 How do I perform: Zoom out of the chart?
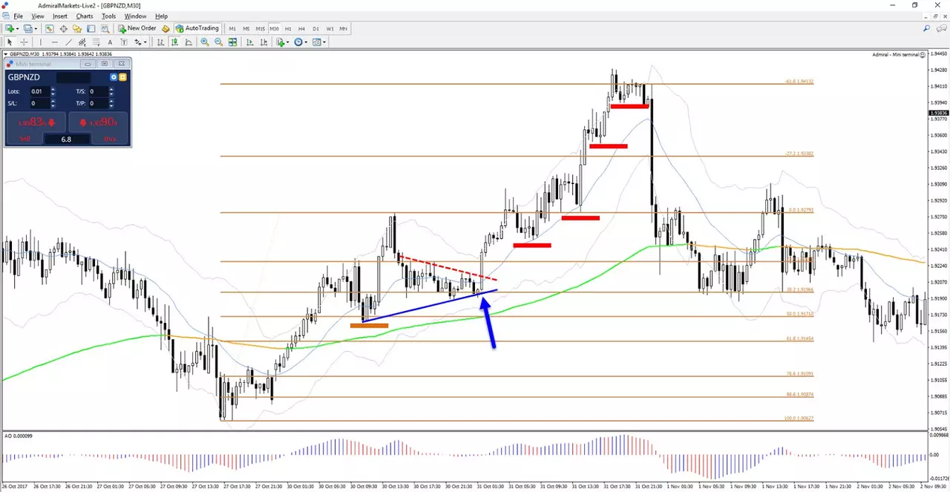point(219,42)
